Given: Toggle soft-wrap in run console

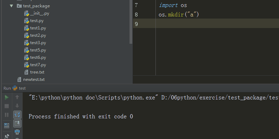Looking at the screenshot, I should point(17,115).
